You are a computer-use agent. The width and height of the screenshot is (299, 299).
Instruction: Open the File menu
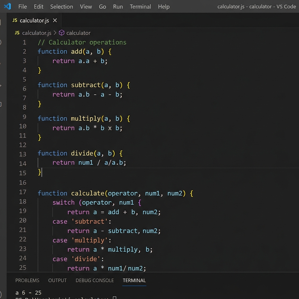(x=22, y=7)
